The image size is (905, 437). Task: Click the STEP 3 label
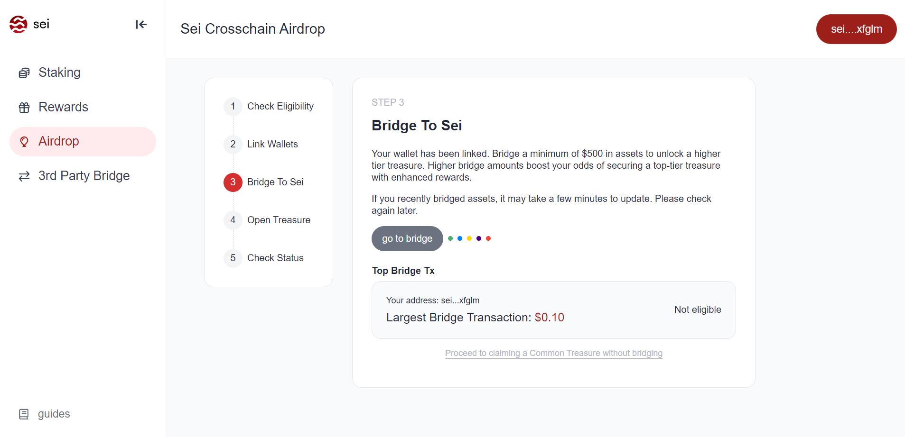click(388, 102)
